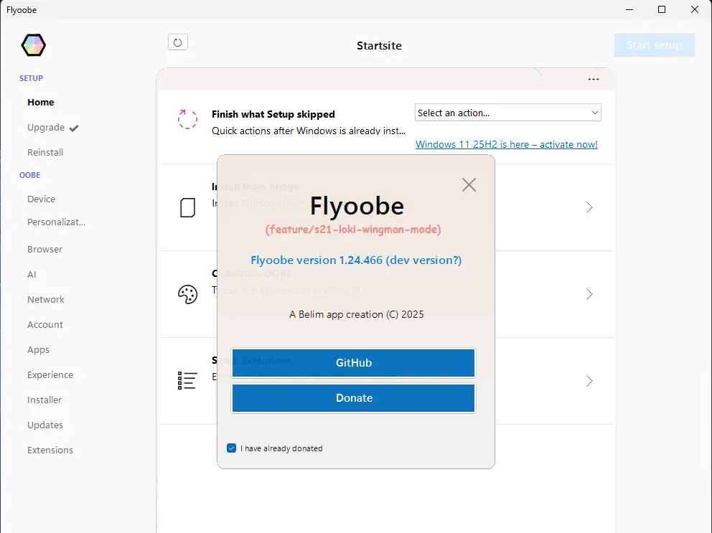This screenshot has width=712, height=533.
Task: Click the refresh icon button
Action: coord(177,42)
